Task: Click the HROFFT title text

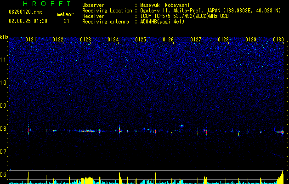Action: pyautogui.click(x=47, y=4)
